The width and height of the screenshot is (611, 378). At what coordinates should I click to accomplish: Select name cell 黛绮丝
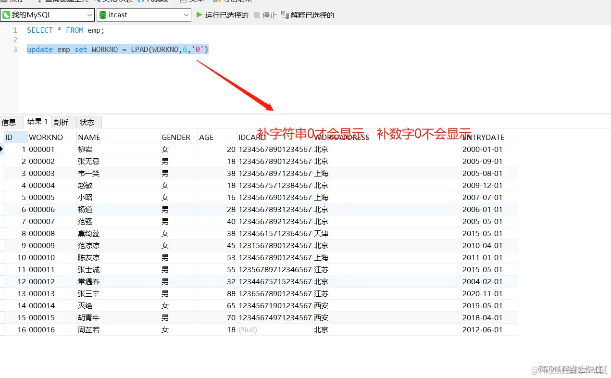coord(118,233)
